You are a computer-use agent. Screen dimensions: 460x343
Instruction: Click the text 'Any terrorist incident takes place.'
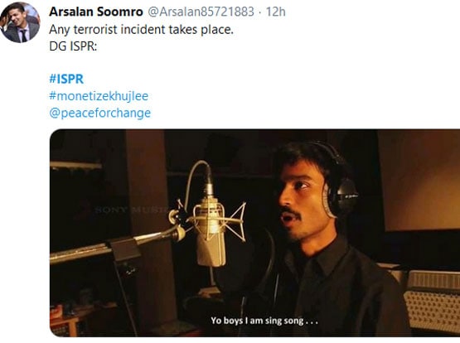[x=142, y=29]
